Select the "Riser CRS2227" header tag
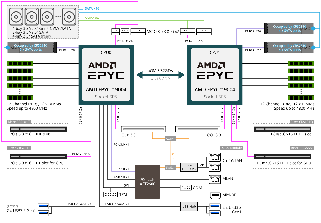 302,148
